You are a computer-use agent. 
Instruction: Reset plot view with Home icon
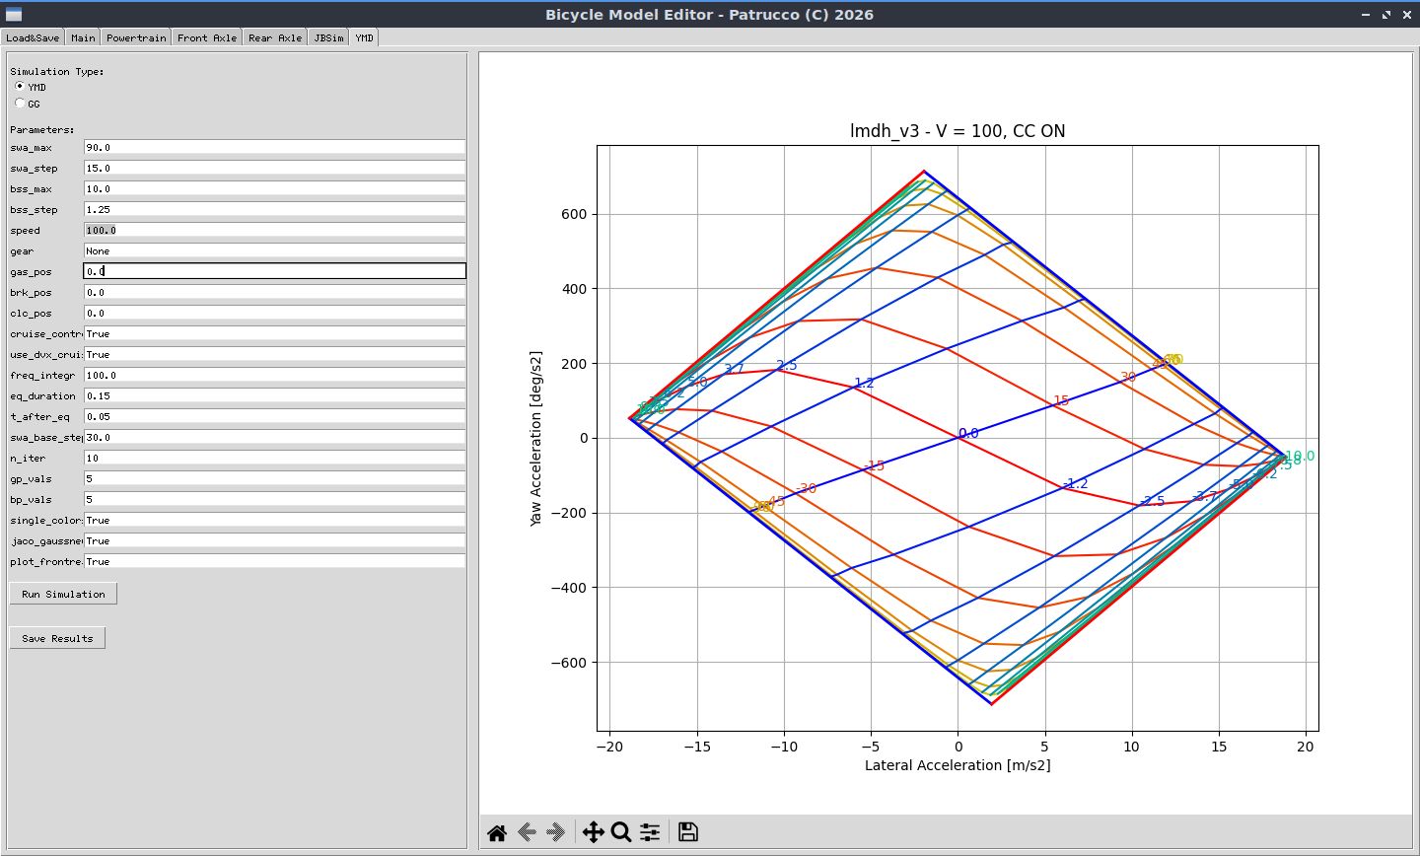tap(497, 832)
